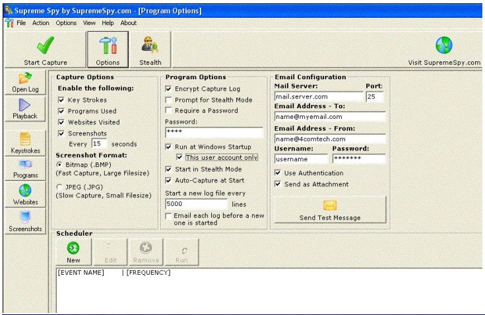Open the View menu
The width and height of the screenshot is (485, 315).
point(89,23)
